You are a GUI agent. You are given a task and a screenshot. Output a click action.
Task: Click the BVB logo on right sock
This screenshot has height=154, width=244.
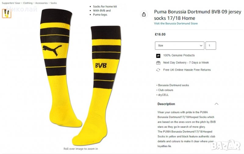coord(101,65)
